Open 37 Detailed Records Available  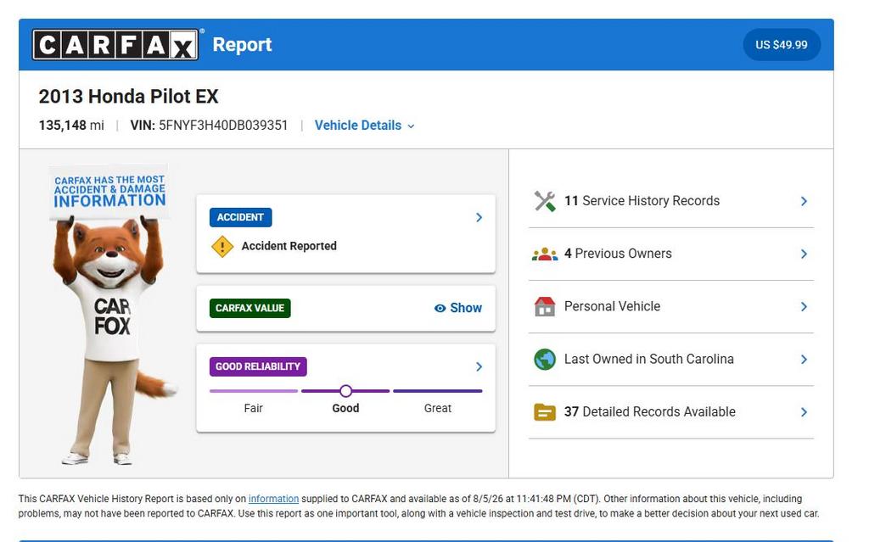(670, 411)
